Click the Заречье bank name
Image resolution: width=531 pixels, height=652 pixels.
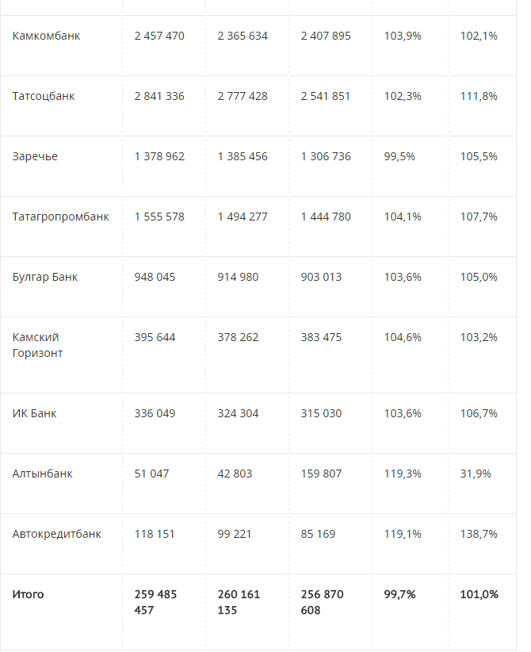coord(35,156)
